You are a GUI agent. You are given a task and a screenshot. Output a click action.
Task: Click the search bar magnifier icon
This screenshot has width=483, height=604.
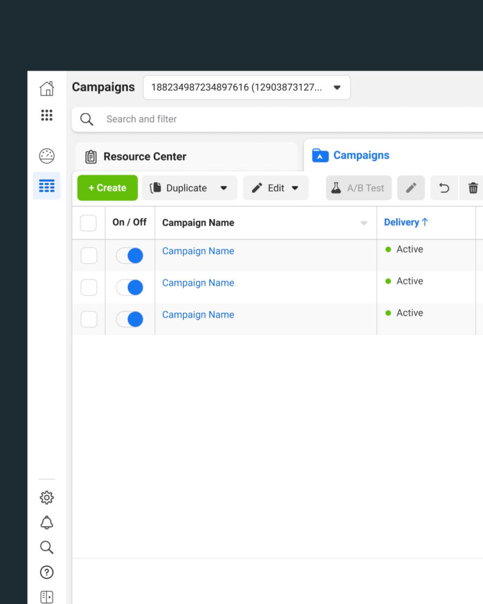click(87, 119)
